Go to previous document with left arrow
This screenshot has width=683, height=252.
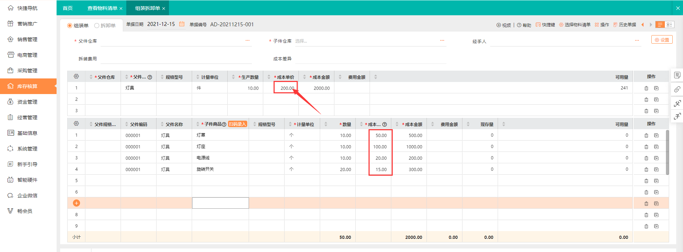(642, 25)
